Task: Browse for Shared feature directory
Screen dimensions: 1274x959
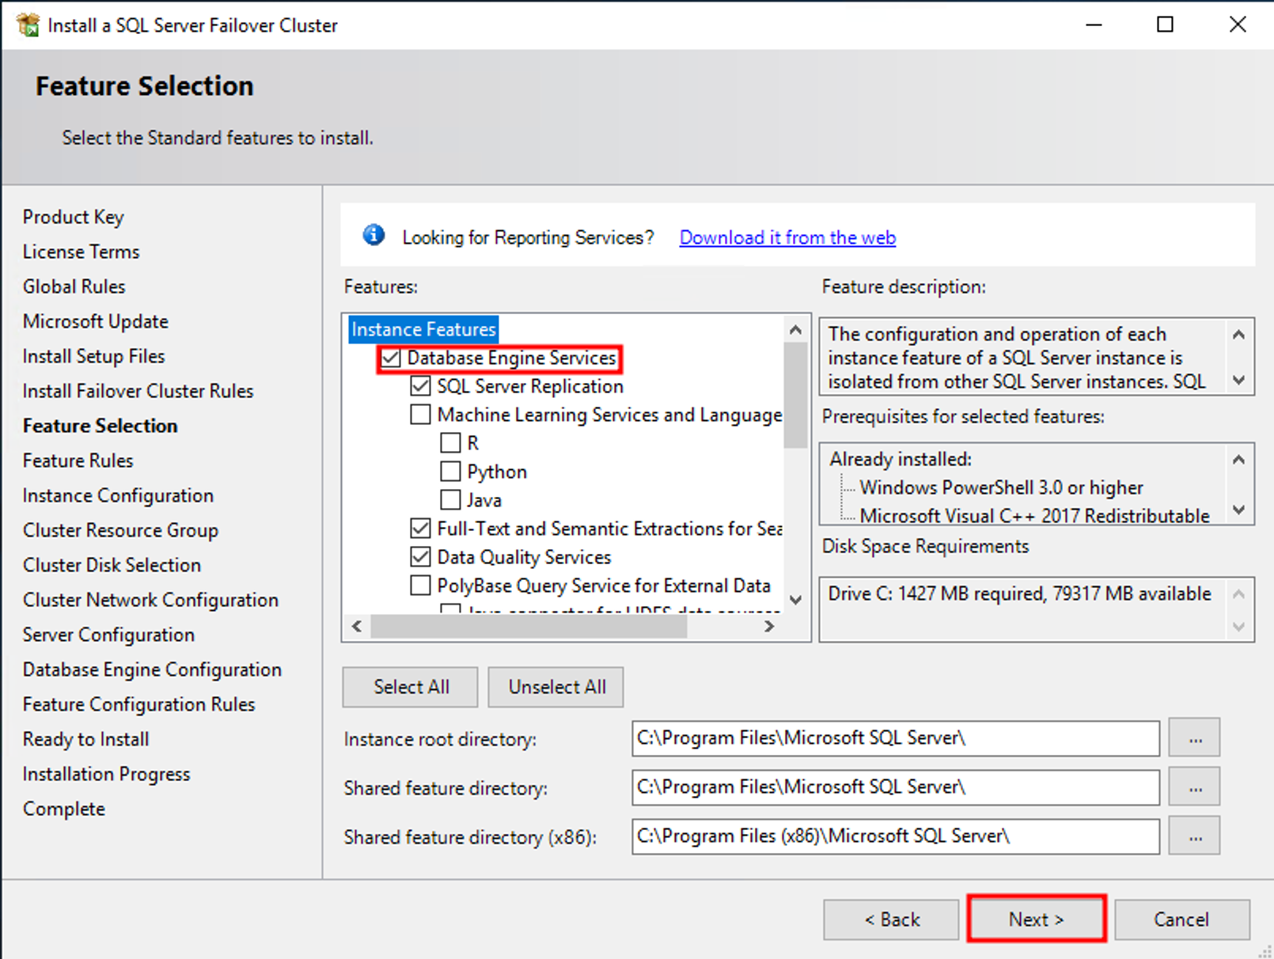Action: click(1195, 787)
